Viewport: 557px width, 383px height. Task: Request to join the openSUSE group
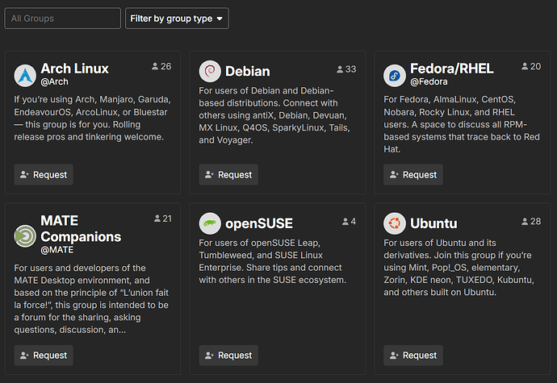228,356
